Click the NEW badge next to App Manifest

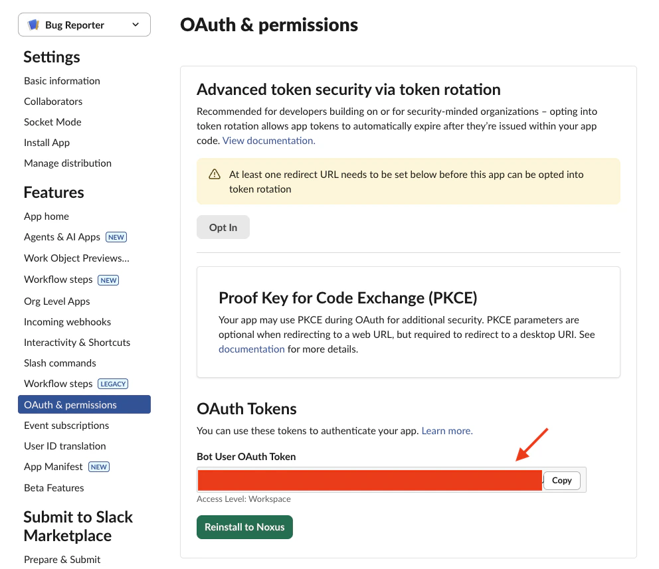coord(99,467)
